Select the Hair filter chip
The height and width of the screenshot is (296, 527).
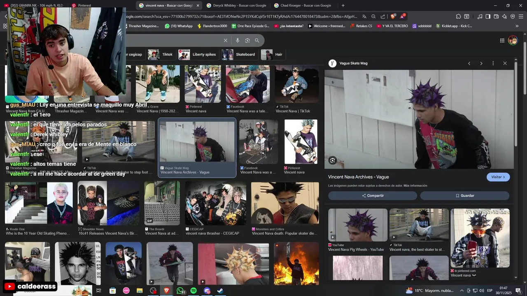273,54
